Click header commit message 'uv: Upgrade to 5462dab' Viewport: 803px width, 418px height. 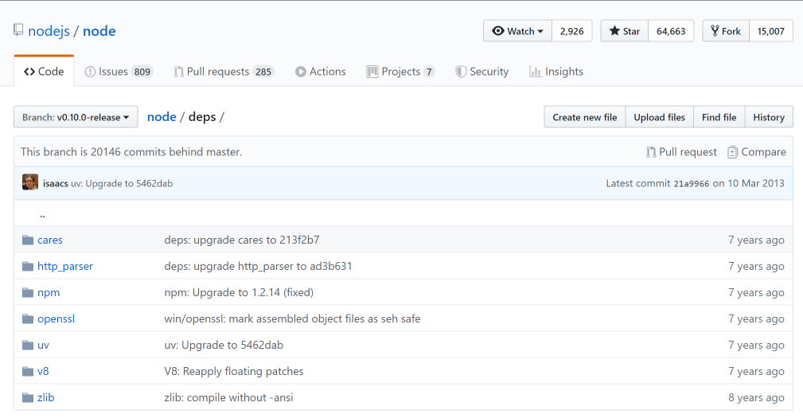(122, 183)
